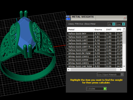Sort by the DWT column header
Screen dimensions: 133x100
(110, 29)
